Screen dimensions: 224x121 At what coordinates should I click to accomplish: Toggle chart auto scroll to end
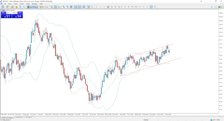click(76, 7)
